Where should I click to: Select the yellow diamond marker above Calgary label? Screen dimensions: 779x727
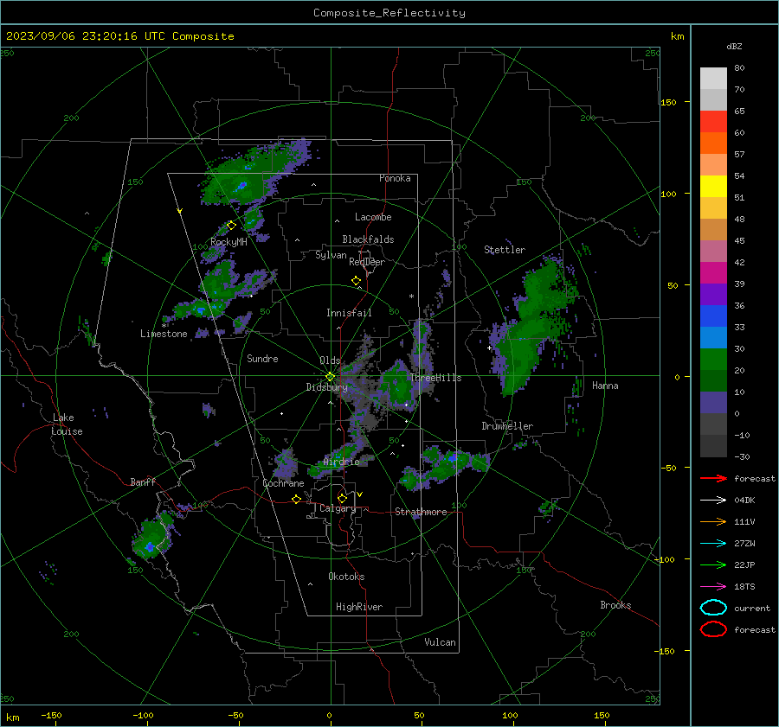342,498
